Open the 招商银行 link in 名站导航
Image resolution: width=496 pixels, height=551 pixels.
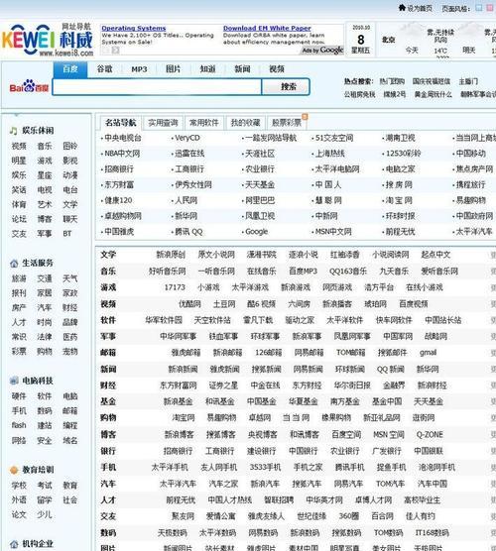(119, 169)
